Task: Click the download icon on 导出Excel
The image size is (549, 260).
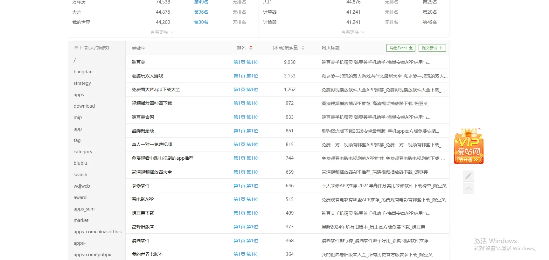Action: 411,48
